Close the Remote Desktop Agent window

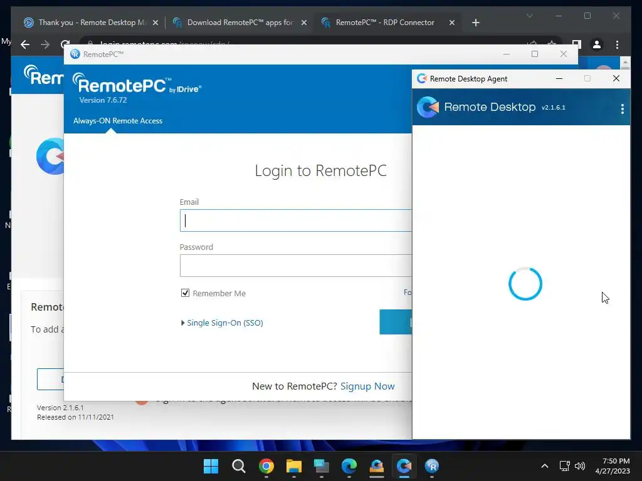tap(616, 78)
